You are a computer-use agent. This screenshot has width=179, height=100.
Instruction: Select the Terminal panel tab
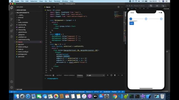[80, 75]
